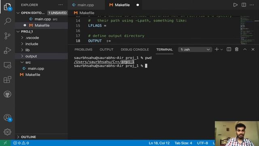Change indentation via Tab Size: 4
This screenshot has height=146, width=259.
183,143
